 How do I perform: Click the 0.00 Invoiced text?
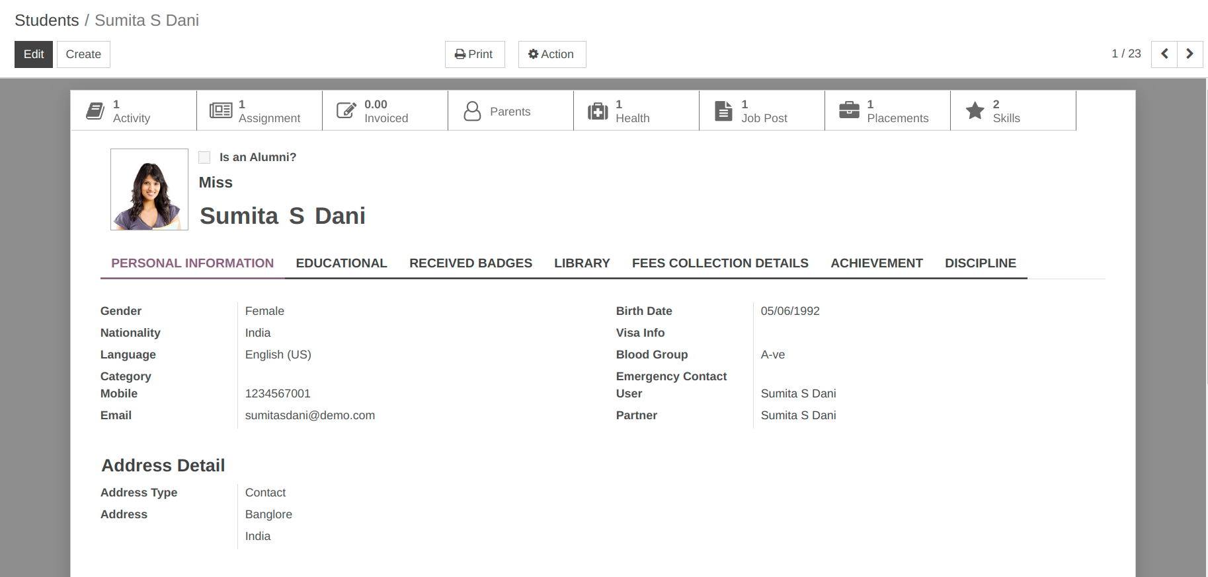[386, 111]
